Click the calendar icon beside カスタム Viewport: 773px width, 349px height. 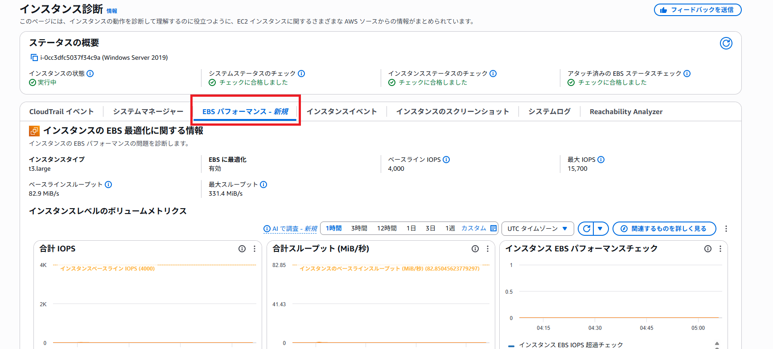pyautogui.click(x=493, y=228)
